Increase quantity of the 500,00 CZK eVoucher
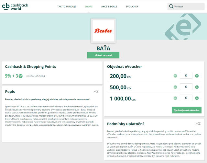Image resolution: width=207 pixels, height=163 pixels. [x=197, y=87]
